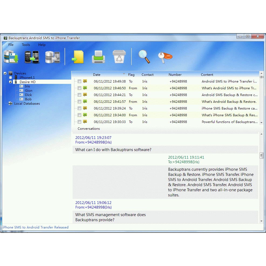Screen dimensions: 266x266
Task: Click the message bubble icon for 19:39:24 row
Action: pos(85,108)
